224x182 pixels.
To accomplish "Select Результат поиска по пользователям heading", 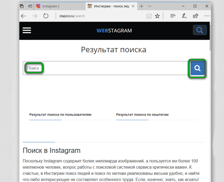I will pyautogui.click(x=60, y=114).
